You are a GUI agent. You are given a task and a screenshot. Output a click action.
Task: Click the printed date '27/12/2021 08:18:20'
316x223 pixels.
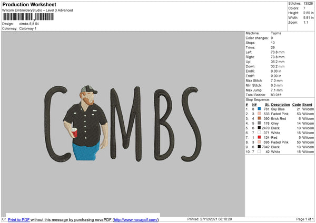click(x=216, y=219)
